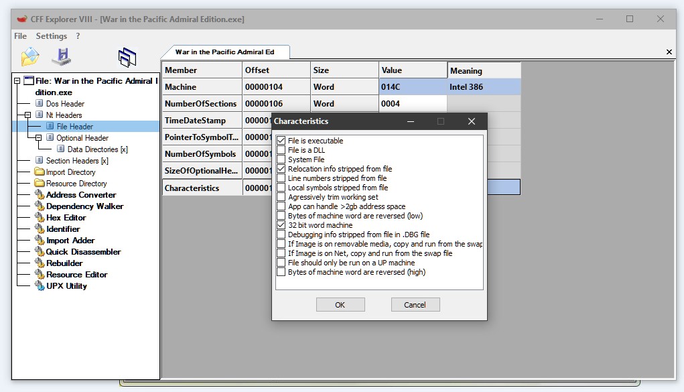Uncheck File is executable
The image size is (684, 392).
[x=281, y=141]
